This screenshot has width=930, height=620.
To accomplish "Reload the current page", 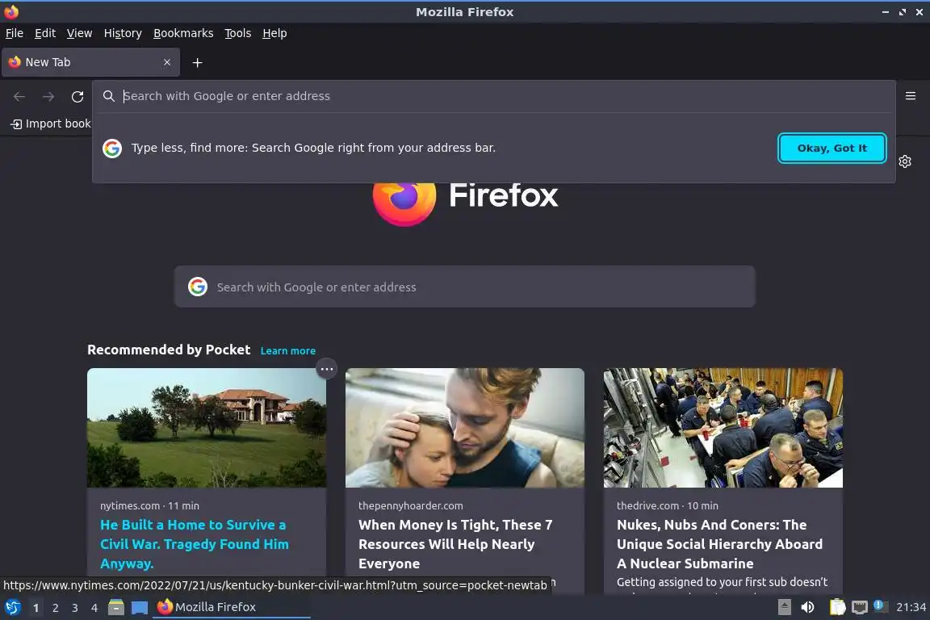I will pos(77,96).
